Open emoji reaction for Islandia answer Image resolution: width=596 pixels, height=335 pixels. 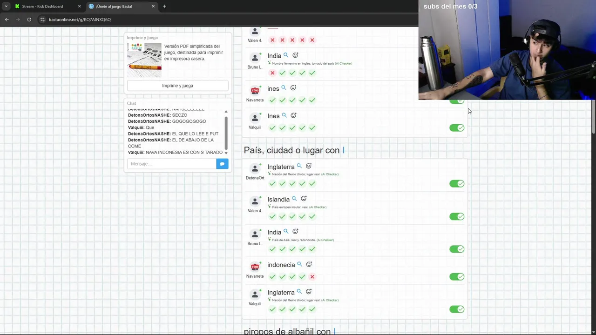tap(304, 199)
